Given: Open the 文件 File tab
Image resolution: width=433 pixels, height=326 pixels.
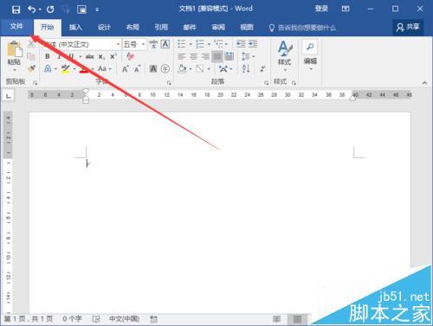Looking at the screenshot, I should (16, 27).
